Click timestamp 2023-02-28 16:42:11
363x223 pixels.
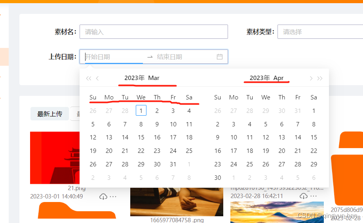click(x=257, y=196)
